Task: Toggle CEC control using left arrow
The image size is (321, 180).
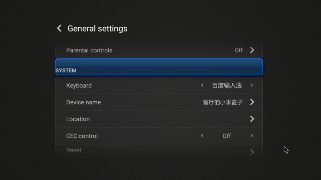Action: [x=202, y=136]
